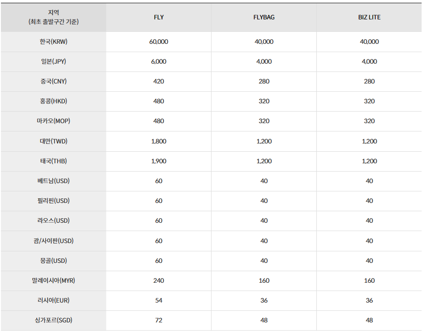423x333 pixels.
Task: Click the 한국(KRW) row label
Action: (54, 42)
